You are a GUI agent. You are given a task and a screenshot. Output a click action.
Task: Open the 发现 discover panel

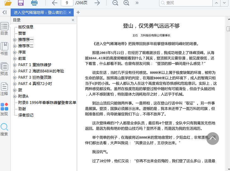pos(4,109)
